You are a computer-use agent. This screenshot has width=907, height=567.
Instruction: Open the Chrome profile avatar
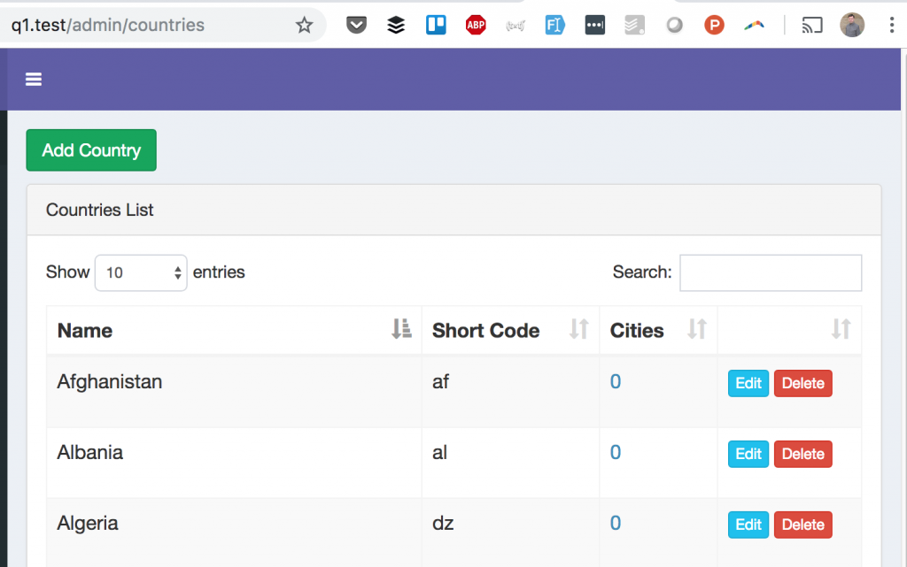[x=852, y=25]
